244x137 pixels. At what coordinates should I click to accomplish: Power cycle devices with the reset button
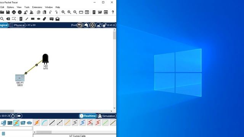coord(13,116)
